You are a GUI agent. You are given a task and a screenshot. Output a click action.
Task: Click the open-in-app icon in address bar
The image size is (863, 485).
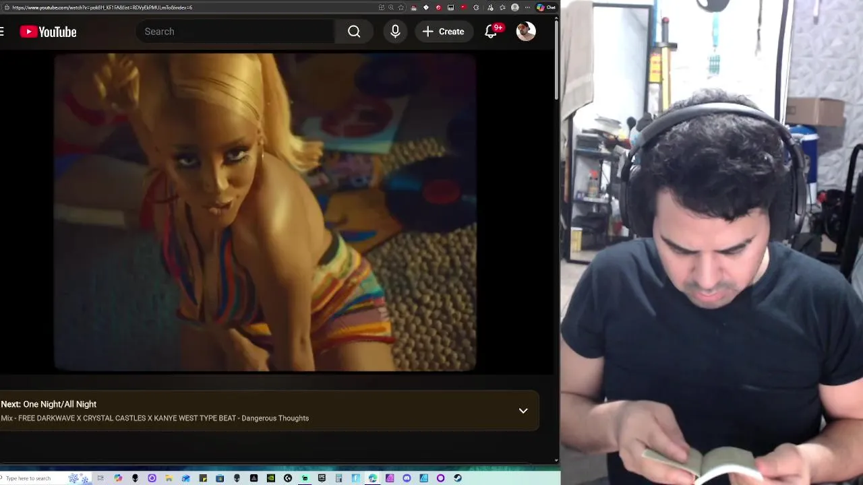[x=382, y=7]
